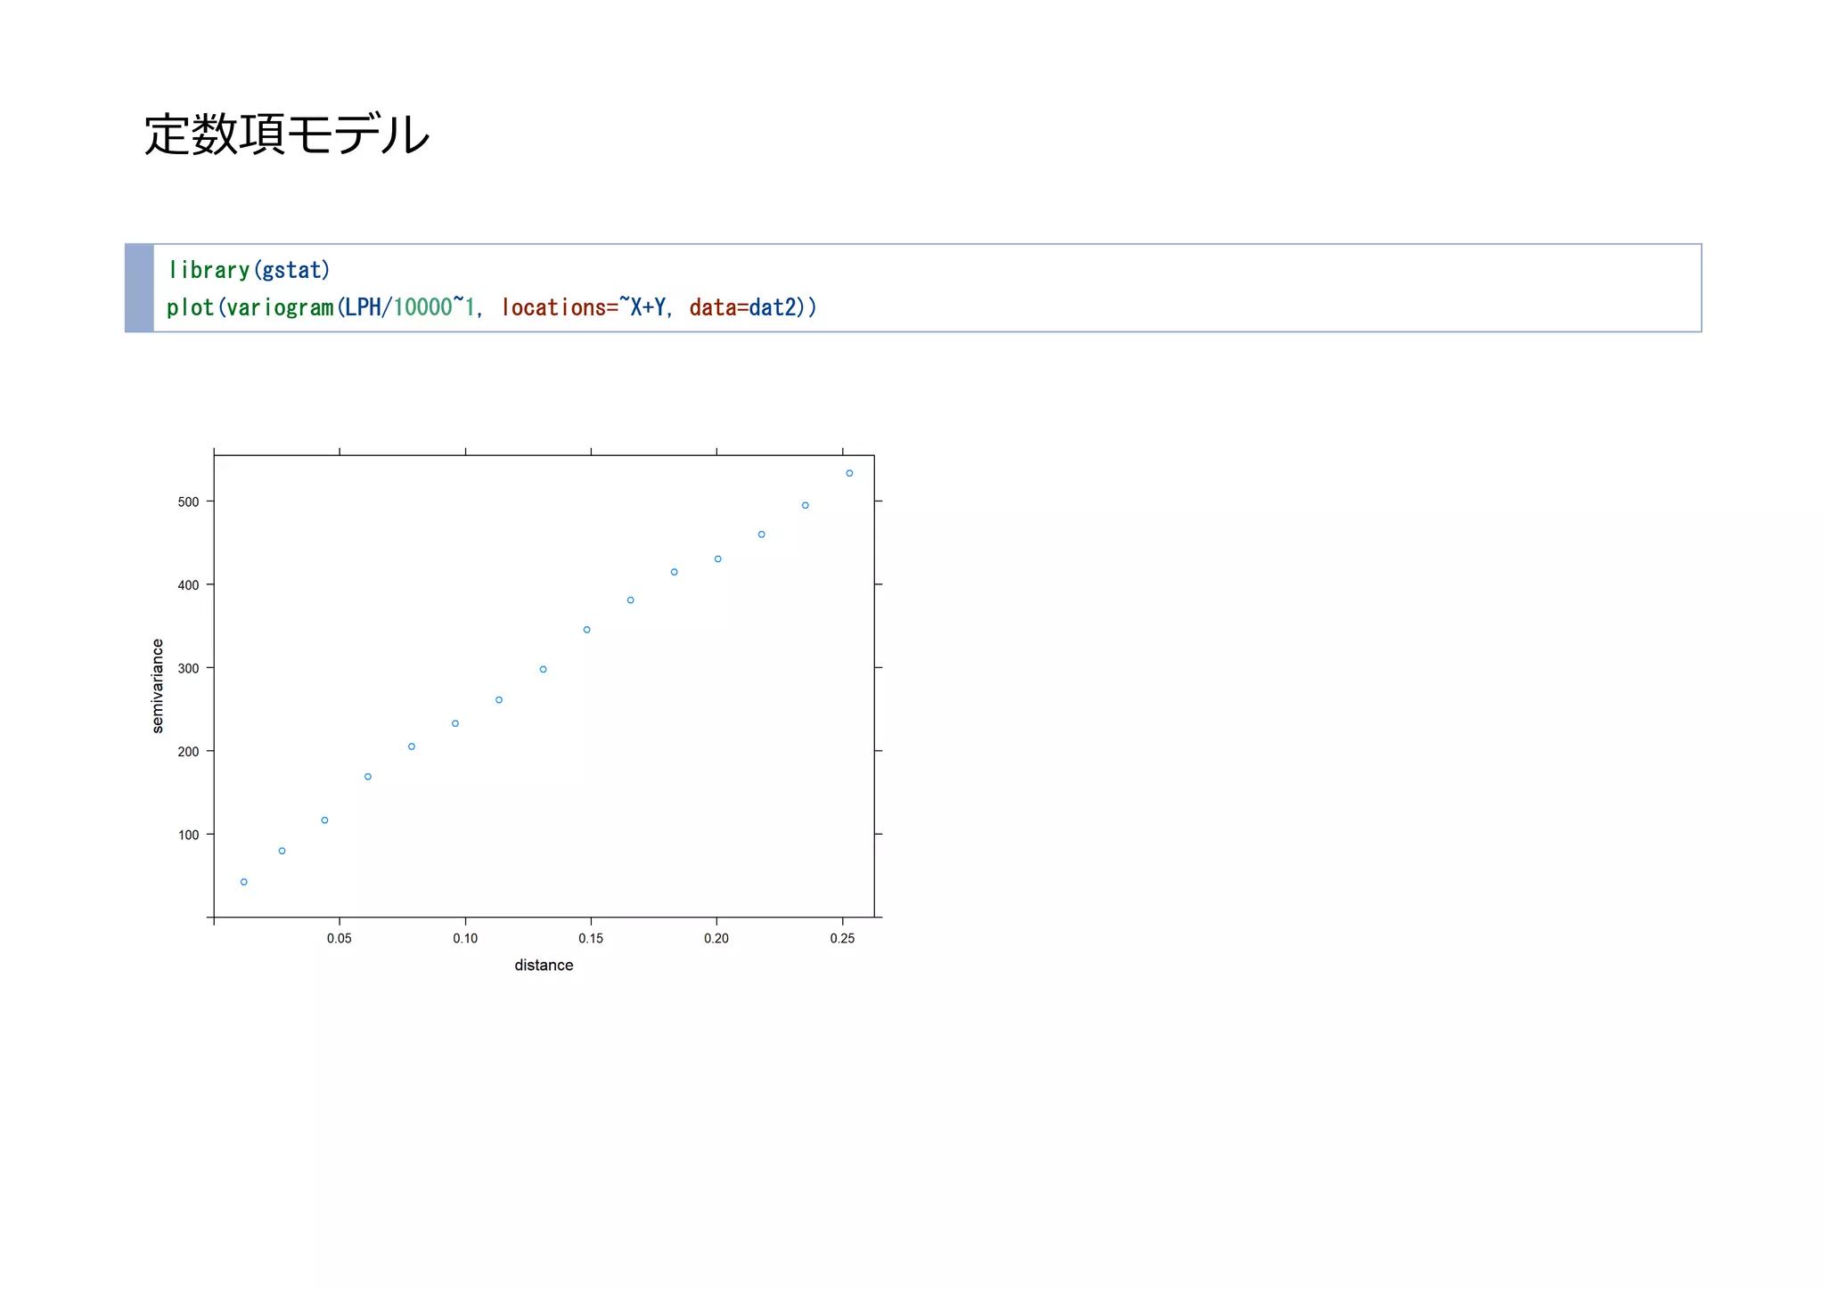Image resolution: width=1825 pixels, height=1289 pixels.
Task: Click the 100 y-axis tick label
Action: (189, 835)
